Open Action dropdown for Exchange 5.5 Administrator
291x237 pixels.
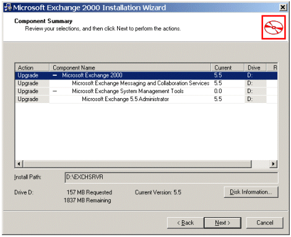[32, 99]
